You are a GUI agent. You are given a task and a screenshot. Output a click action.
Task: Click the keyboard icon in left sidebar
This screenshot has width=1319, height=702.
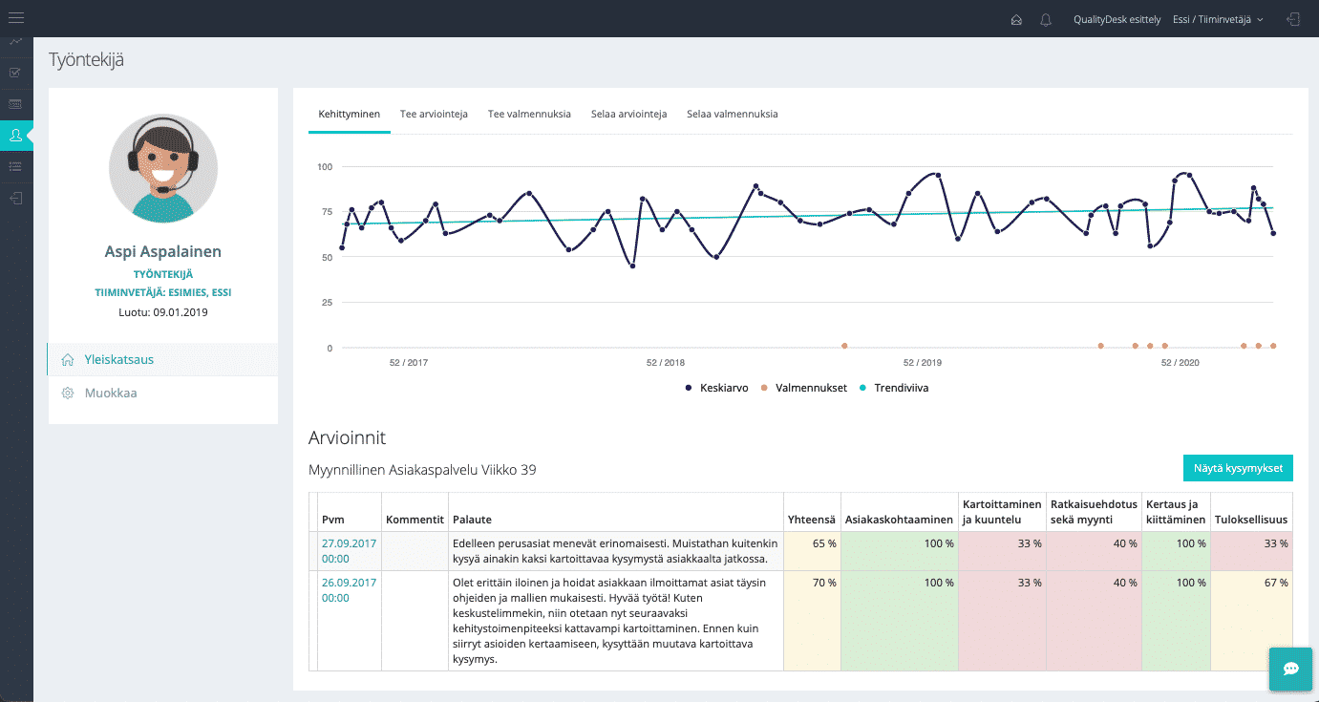[x=15, y=103]
